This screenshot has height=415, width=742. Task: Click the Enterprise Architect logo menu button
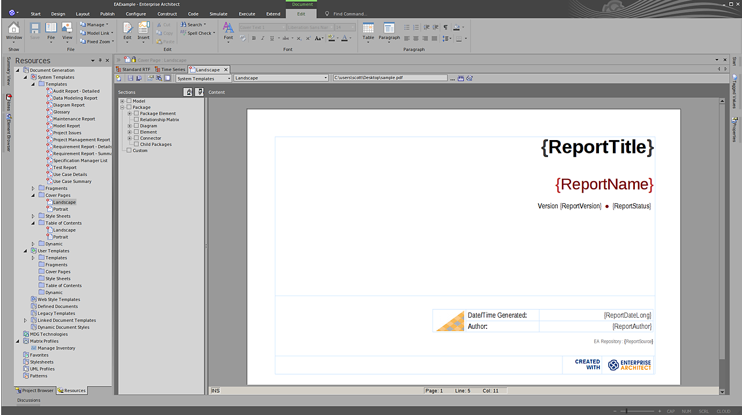click(13, 12)
